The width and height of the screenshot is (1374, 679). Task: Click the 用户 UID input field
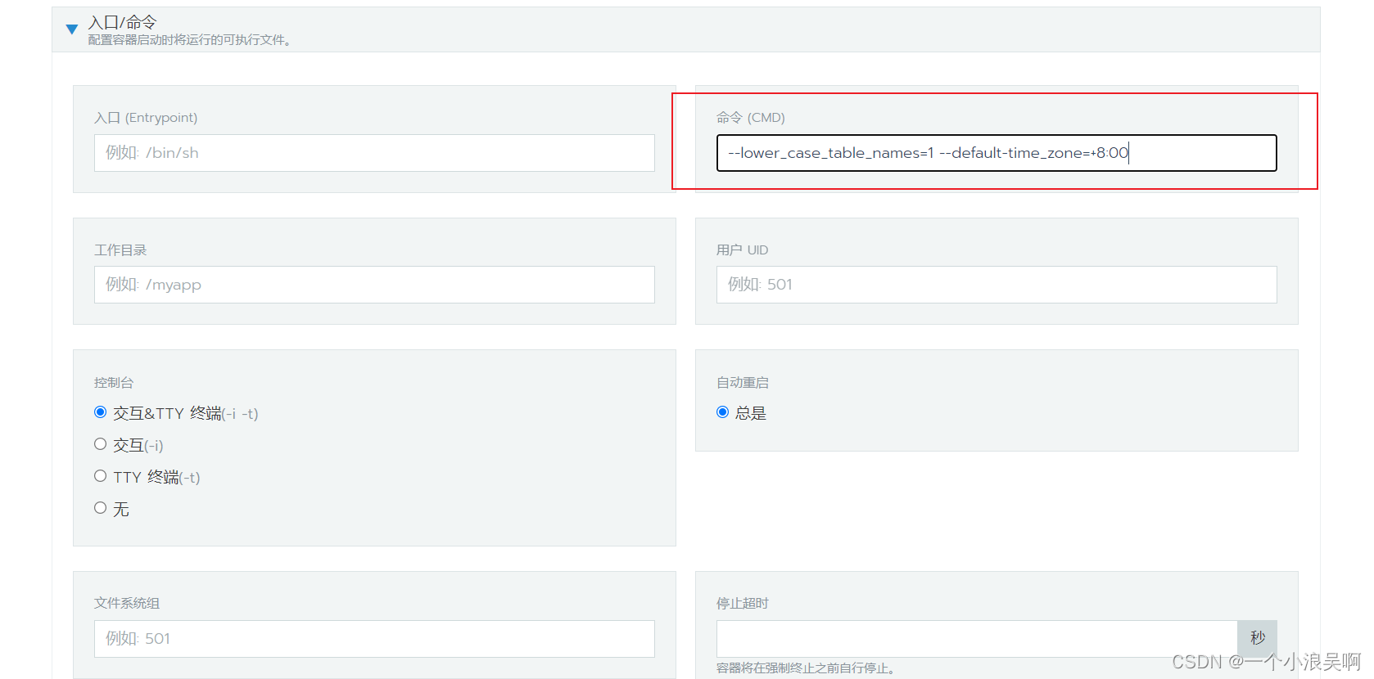tap(997, 285)
